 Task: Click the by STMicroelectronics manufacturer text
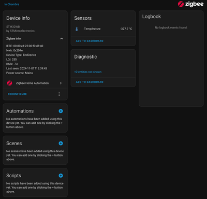pyautogui.click(x=20, y=31)
